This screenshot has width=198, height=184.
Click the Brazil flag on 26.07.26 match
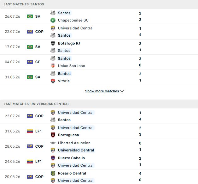(x=30, y=16)
